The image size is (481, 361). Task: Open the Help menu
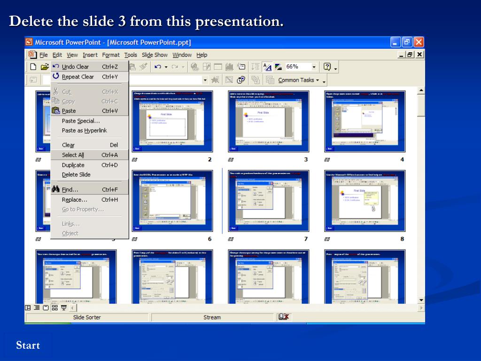tap(202, 55)
